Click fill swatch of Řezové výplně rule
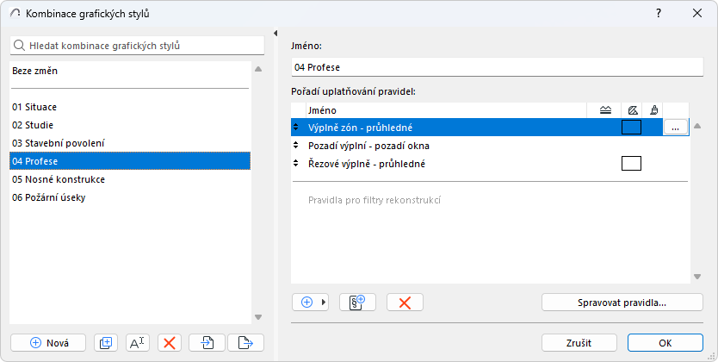The width and height of the screenshot is (718, 362). pos(631,164)
